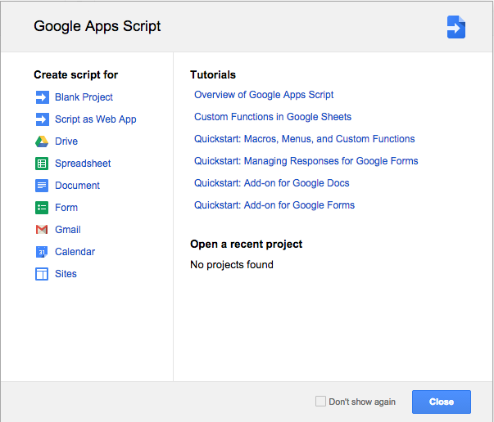Open Quickstart: Macros, Menus, and Custom Functions

pyautogui.click(x=305, y=139)
